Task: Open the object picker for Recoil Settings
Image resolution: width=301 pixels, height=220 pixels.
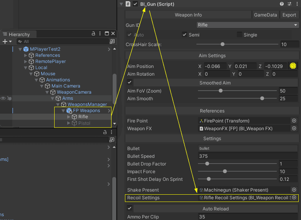Action: click(294, 198)
